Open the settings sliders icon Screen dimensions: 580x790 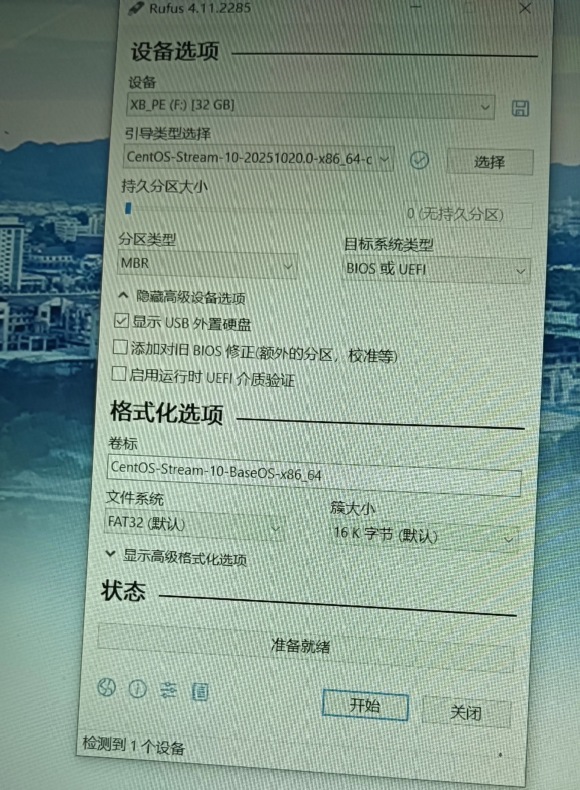pyautogui.click(x=168, y=690)
